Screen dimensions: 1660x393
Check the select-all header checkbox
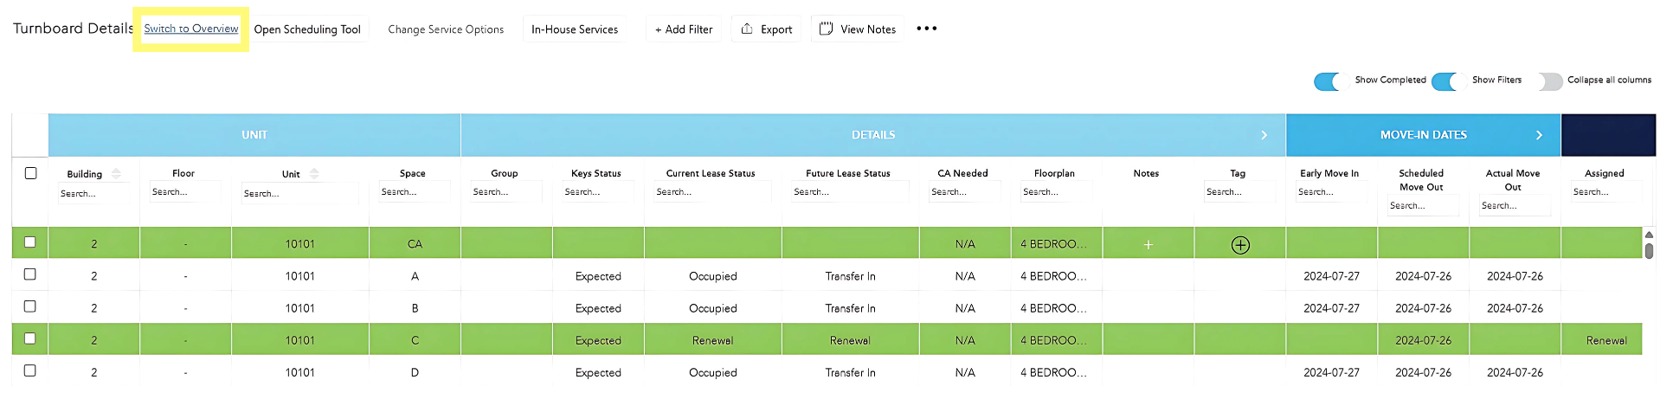[x=30, y=173]
